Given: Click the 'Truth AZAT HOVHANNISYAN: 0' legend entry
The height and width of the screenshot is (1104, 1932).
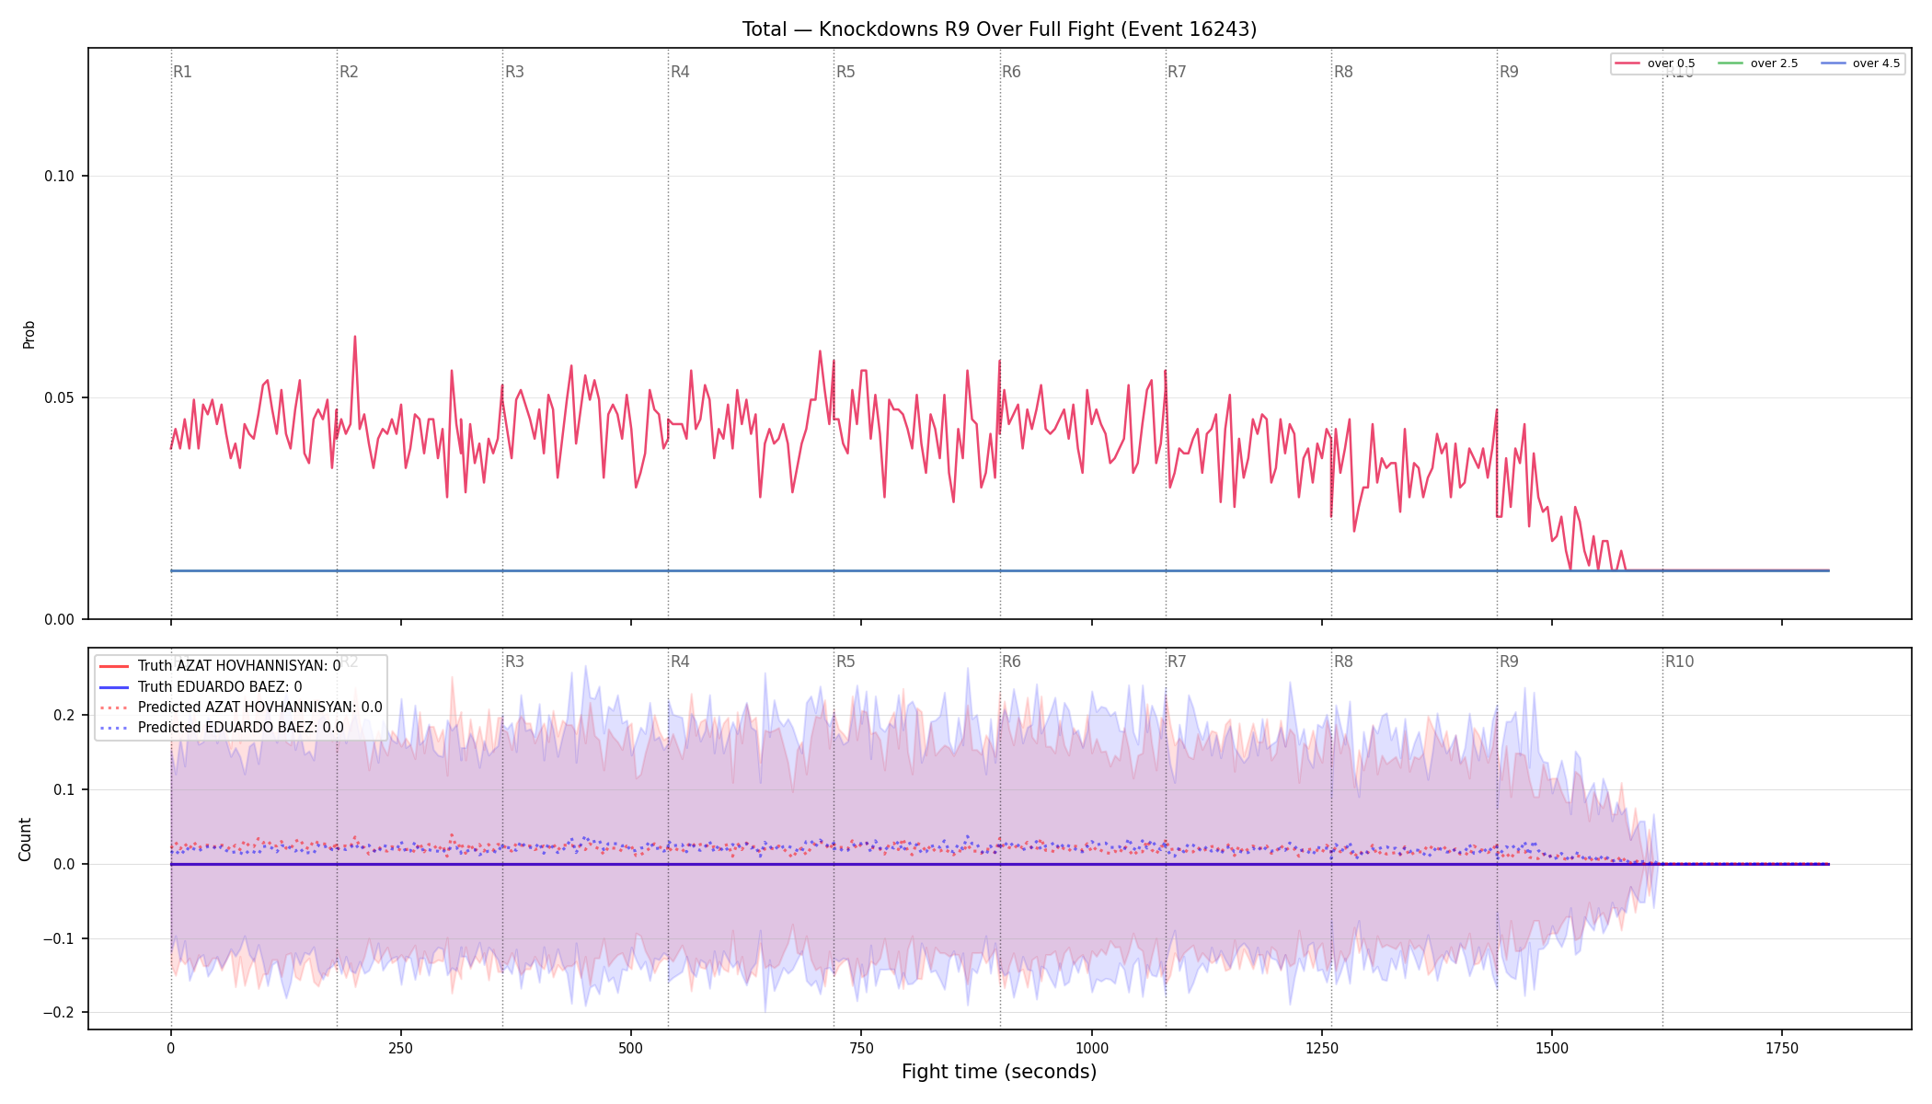Looking at the screenshot, I should [x=220, y=665].
